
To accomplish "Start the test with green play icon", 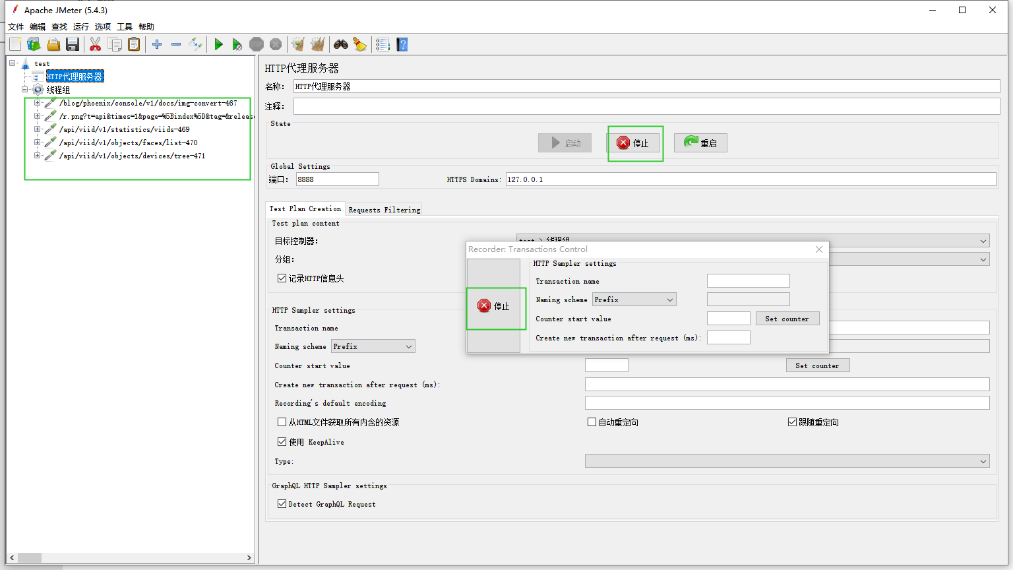I will 218,44.
